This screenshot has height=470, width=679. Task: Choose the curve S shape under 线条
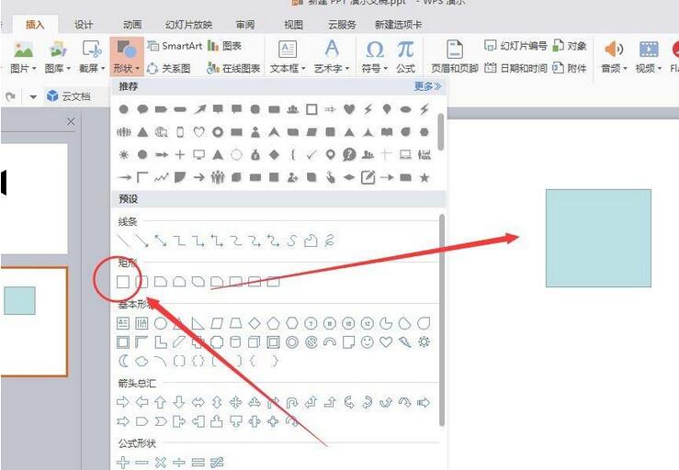[292, 241]
